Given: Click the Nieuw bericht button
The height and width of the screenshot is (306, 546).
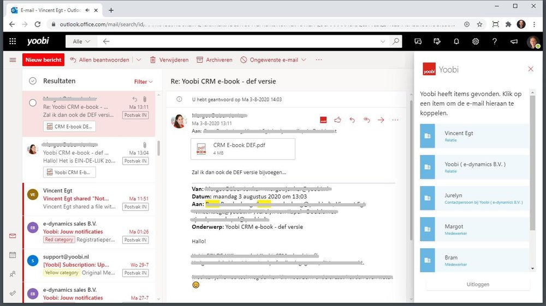Looking at the screenshot, I should tap(44, 60).
